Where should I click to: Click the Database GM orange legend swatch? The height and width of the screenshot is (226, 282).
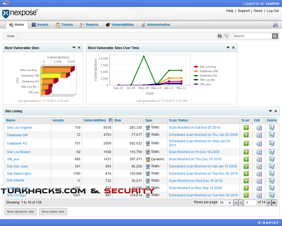coord(196,71)
